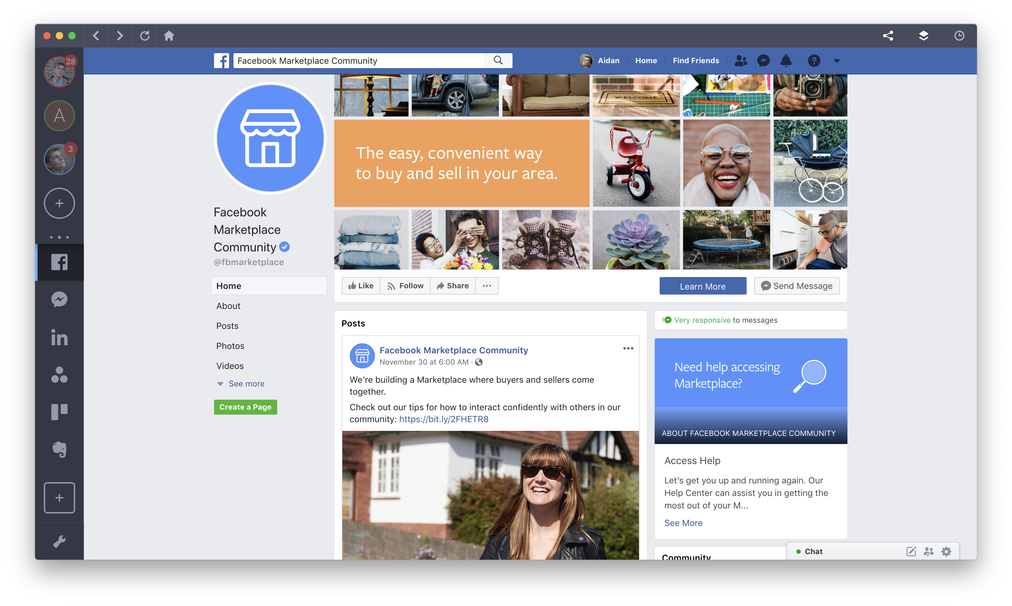1012x606 pixels.
Task: Open Aidan's profile in header
Action: coord(599,60)
